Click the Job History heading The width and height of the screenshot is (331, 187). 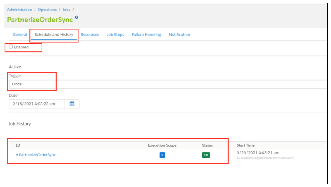tap(20, 124)
